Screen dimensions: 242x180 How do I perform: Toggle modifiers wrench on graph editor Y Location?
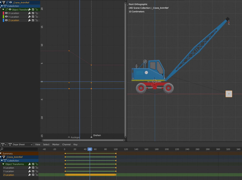pyautogui.click(x=29, y=17)
